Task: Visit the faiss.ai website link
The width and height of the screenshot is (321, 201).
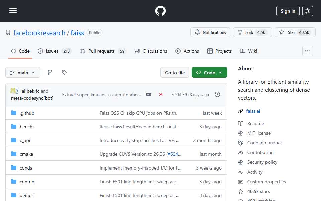Action: tap(253, 111)
